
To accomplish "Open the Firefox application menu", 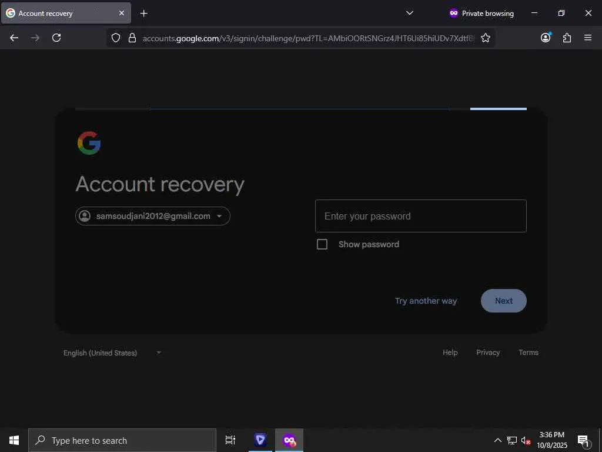I will click(588, 38).
